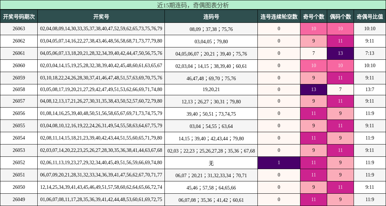Viewport: 386px width, 206px height.
Task: Click the 奇偶号比值 column header
Action: 369,16
